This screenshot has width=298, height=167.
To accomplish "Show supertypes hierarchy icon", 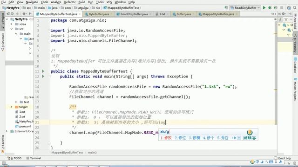I will (280, 19).
